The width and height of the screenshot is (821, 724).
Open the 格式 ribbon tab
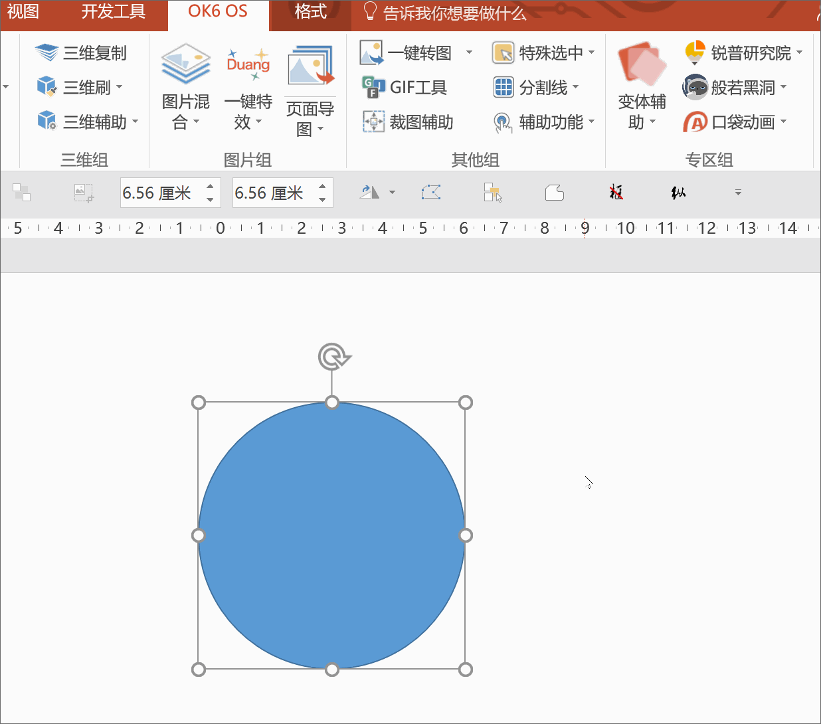tap(310, 11)
